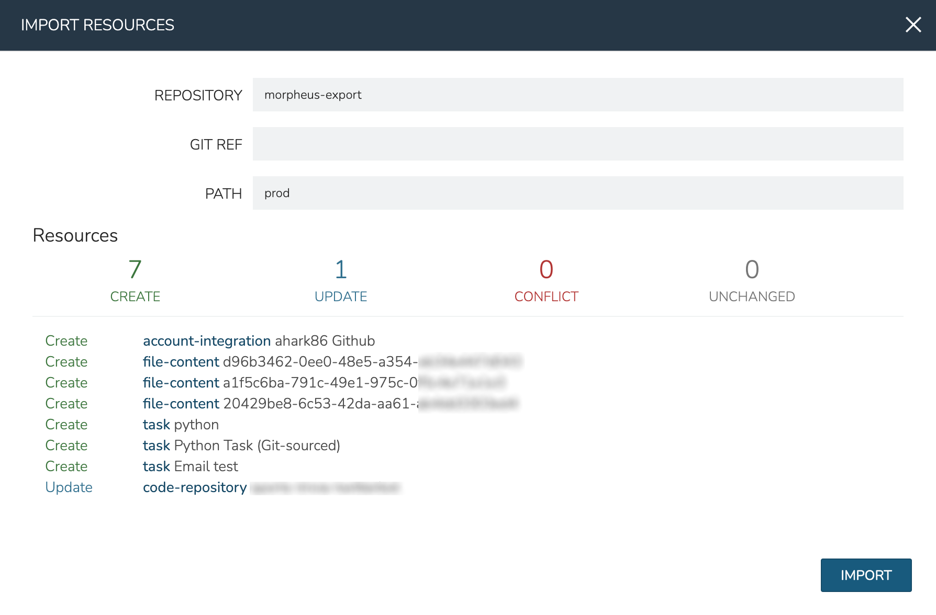Close the Import Resources dialog
The image size is (936, 615).
(x=913, y=25)
